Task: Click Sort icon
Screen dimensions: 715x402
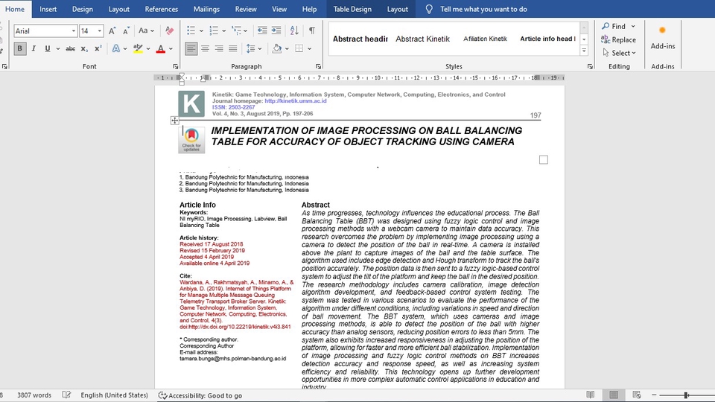Action: (294, 31)
